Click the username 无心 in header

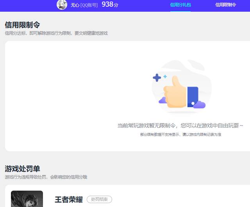point(75,5)
